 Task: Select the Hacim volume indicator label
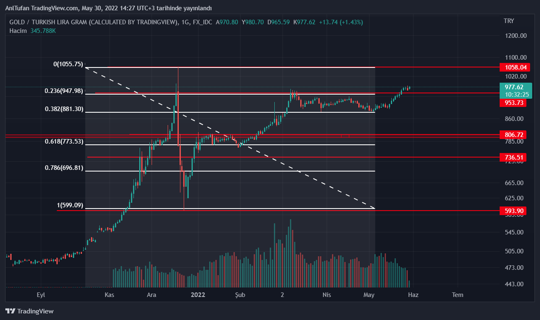point(18,30)
